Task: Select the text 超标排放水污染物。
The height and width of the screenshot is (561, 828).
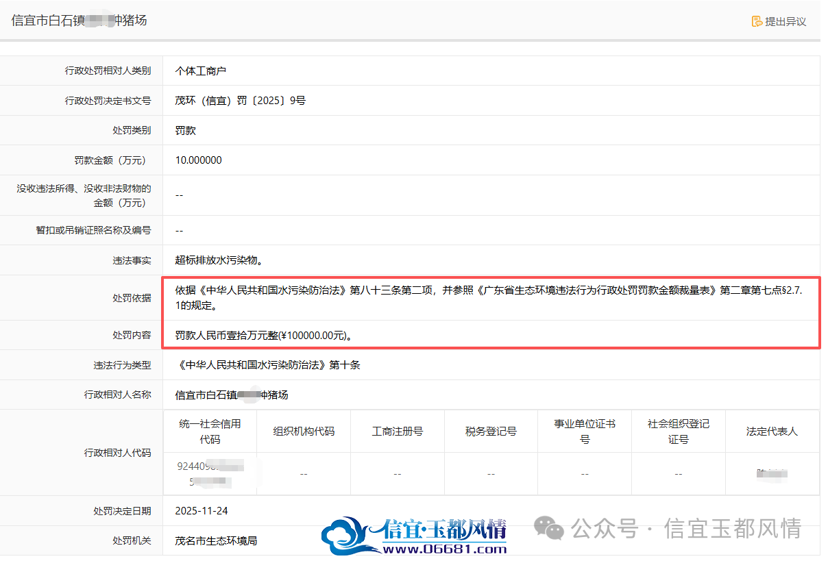Action: point(219,260)
